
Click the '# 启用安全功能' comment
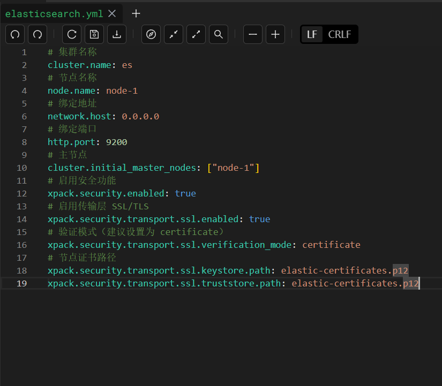click(x=82, y=180)
